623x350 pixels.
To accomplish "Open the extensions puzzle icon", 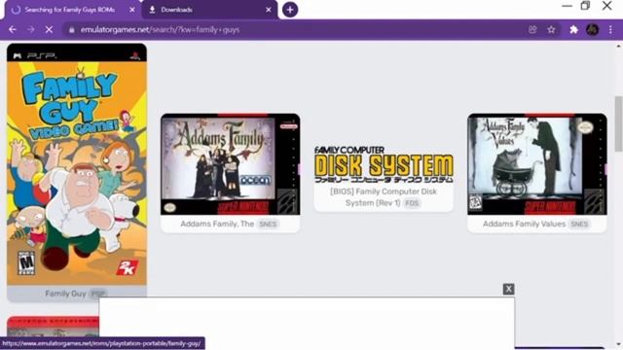I will coord(573,30).
